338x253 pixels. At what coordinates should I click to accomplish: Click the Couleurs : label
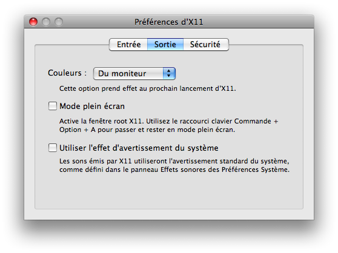point(67,73)
